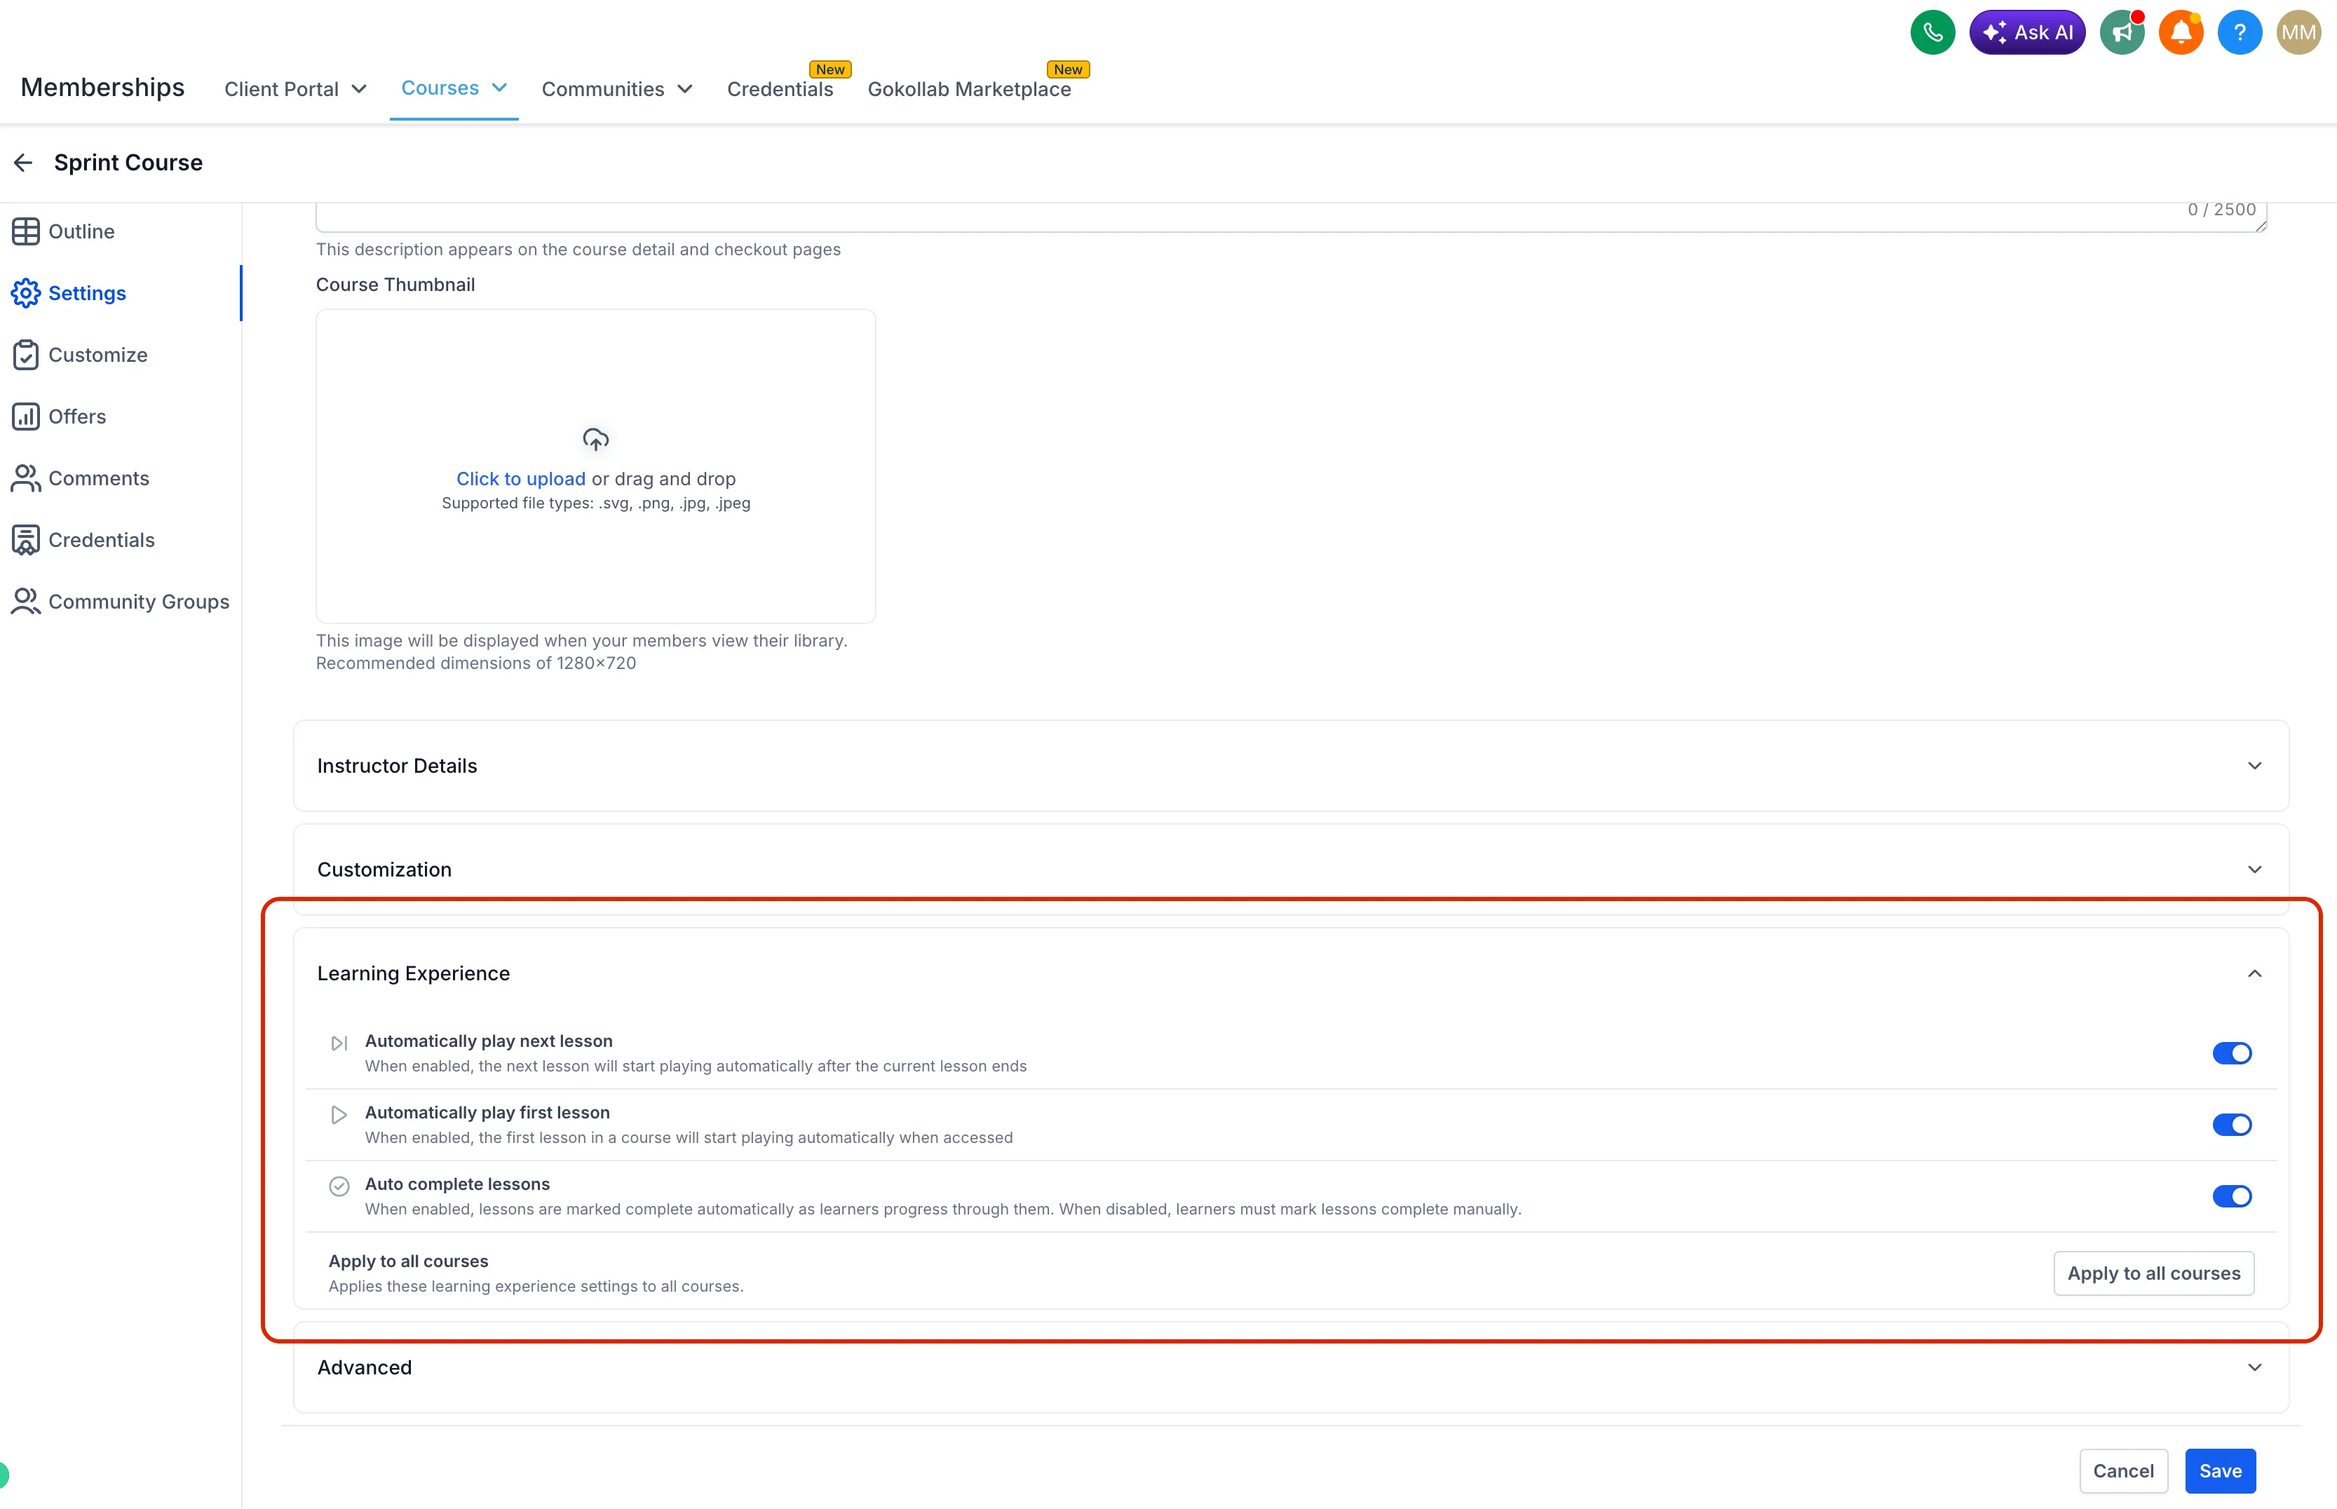Open the Ask AI assistant

(x=2026, y=32)
